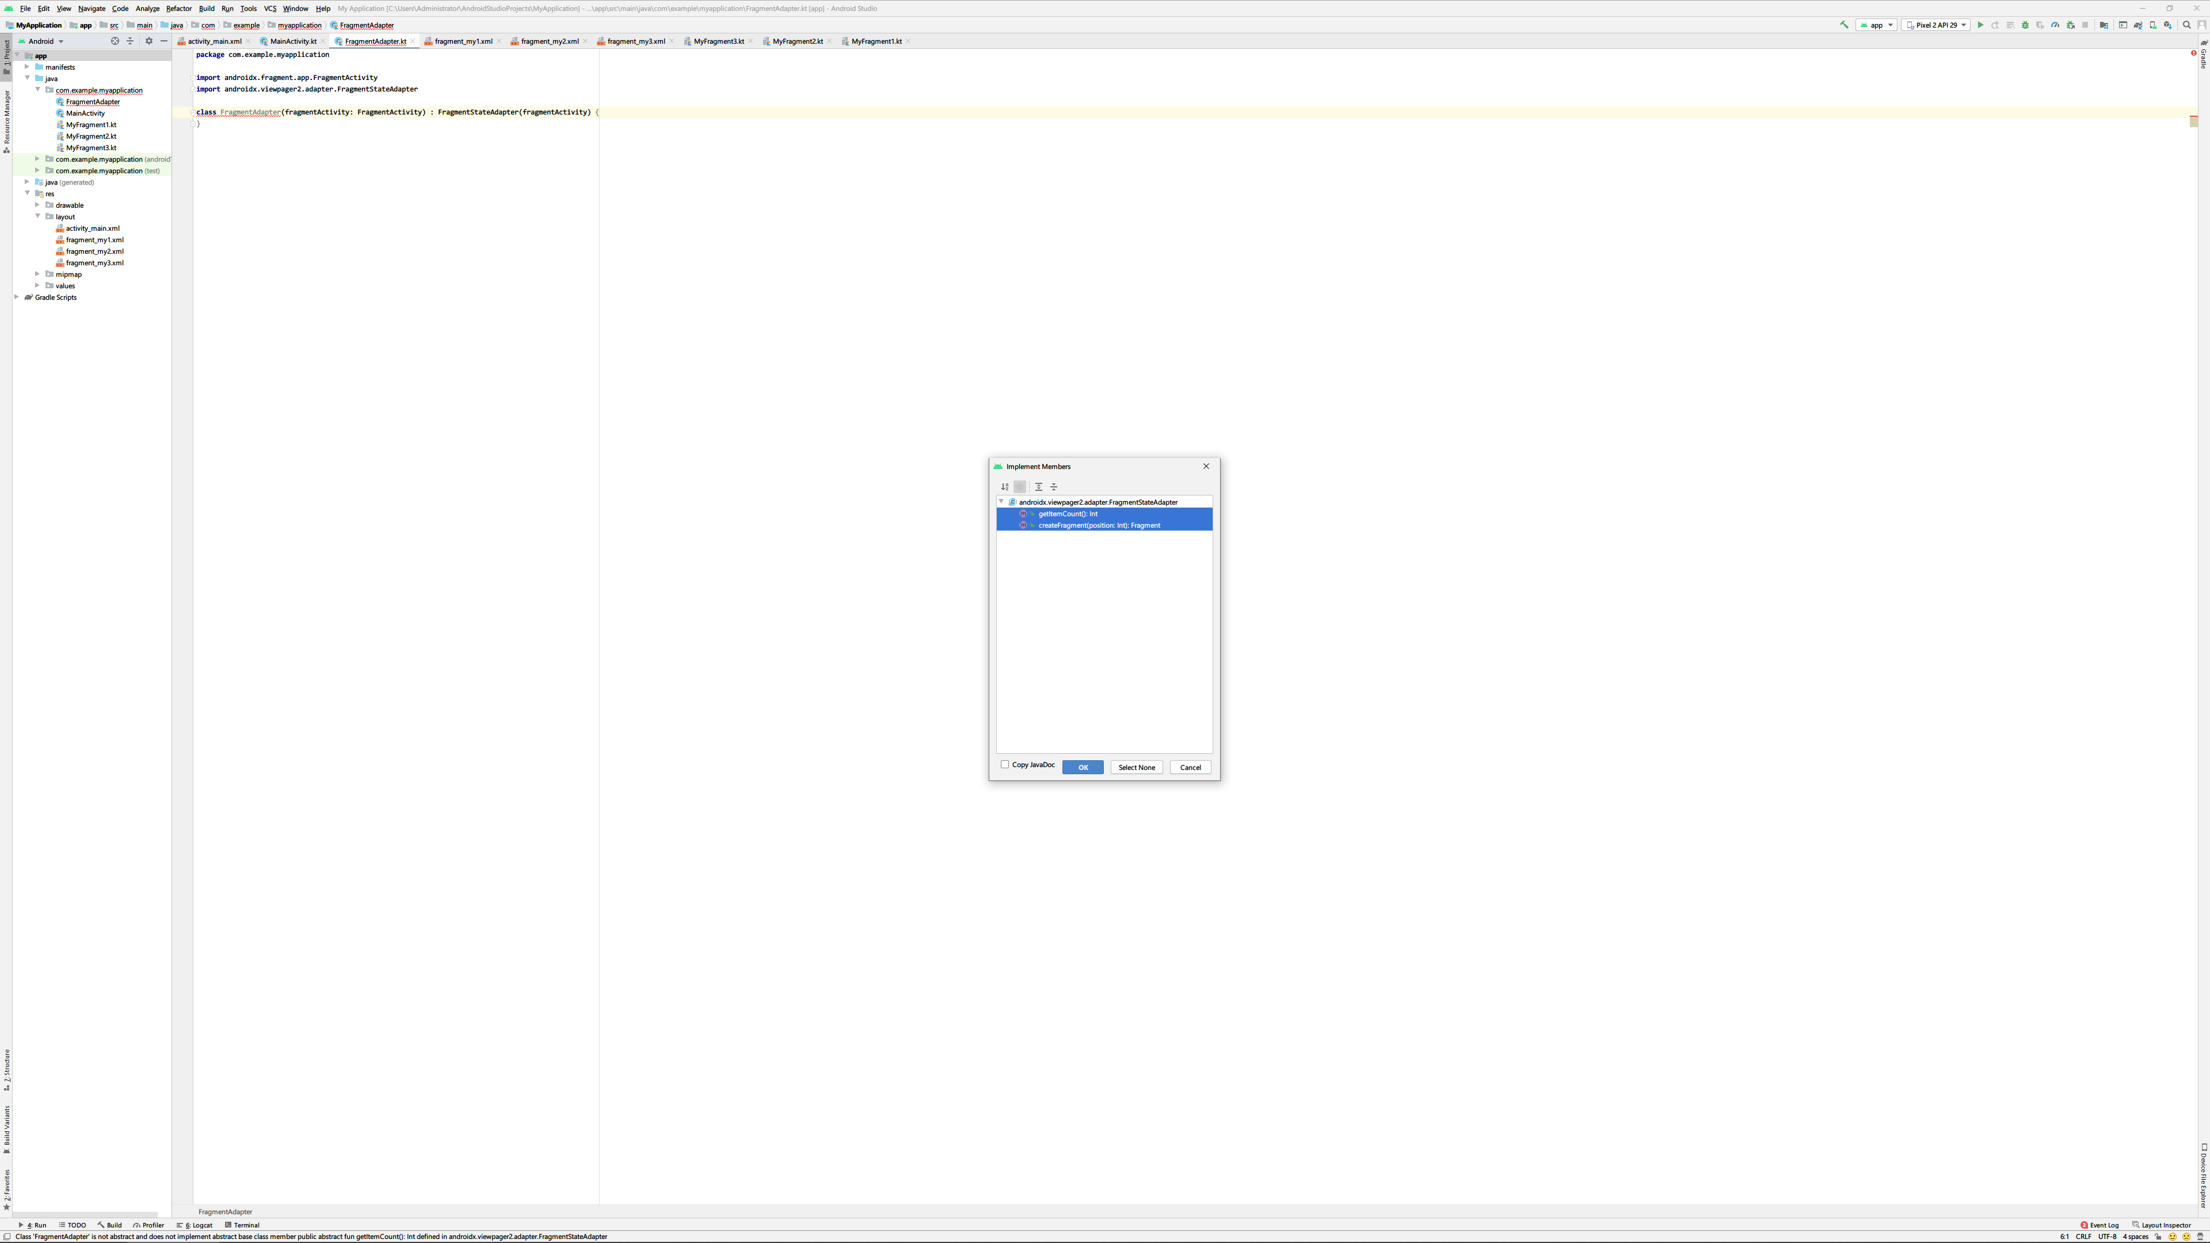
Task: Click Expand All icon in Implement Members
Action: pyautogui.click(x=1038, y=486)
